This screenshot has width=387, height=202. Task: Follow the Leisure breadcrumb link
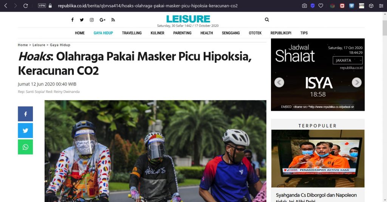39,45
